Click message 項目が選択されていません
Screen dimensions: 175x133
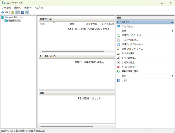[x=89, y=98]
